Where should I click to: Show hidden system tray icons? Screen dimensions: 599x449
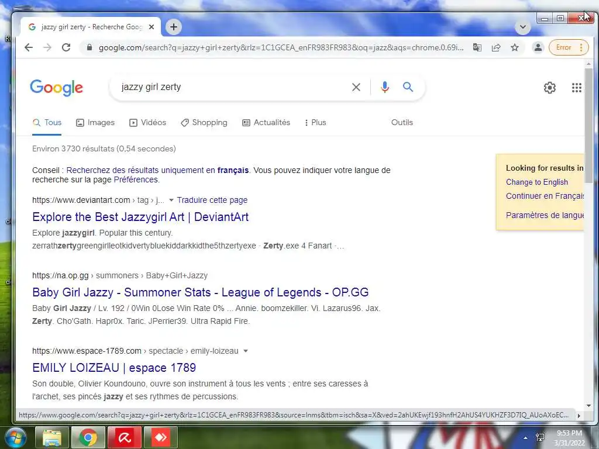[526, 438]
